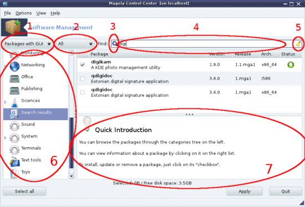Open the Packages with GUI dropdown
This screenshot has width=305, height=207.
point(28,44)
